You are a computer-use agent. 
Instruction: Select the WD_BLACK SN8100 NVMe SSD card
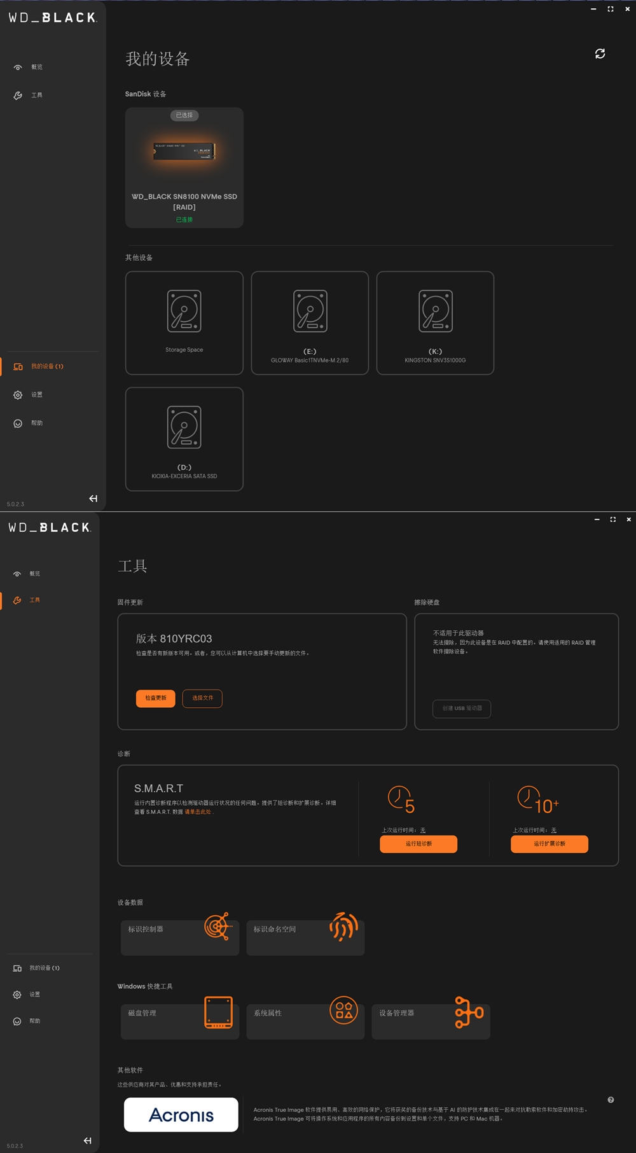point(184,167)
